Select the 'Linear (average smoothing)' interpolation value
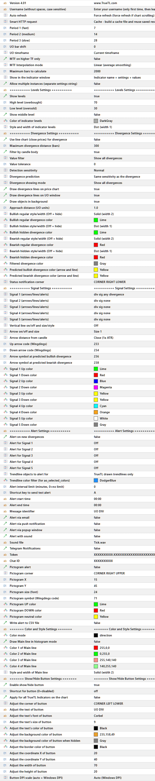155x781 pixels. [113, 65]
